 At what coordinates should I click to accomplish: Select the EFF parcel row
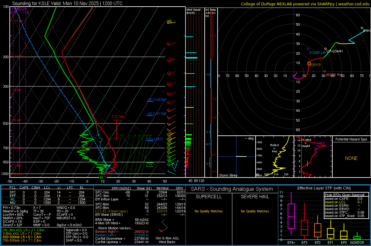click(47, 196)
